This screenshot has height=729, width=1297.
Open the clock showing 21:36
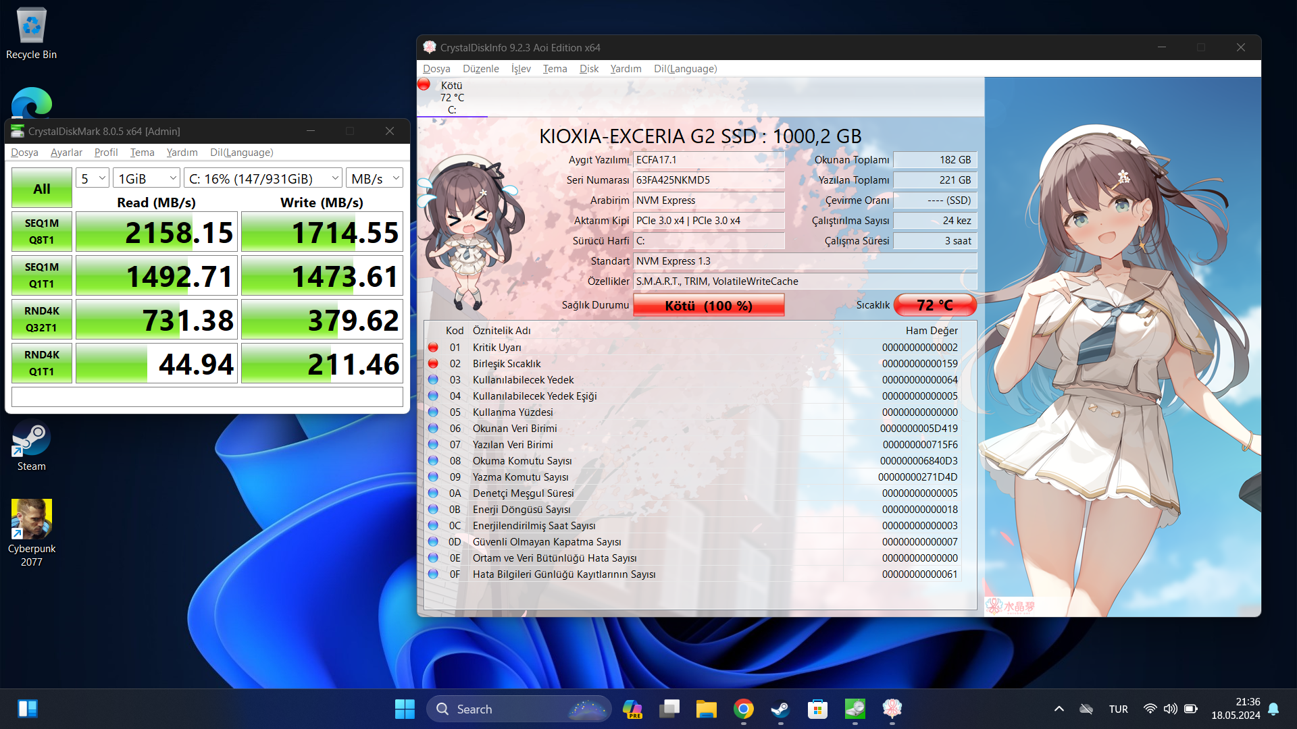[x=1236, y=709]
